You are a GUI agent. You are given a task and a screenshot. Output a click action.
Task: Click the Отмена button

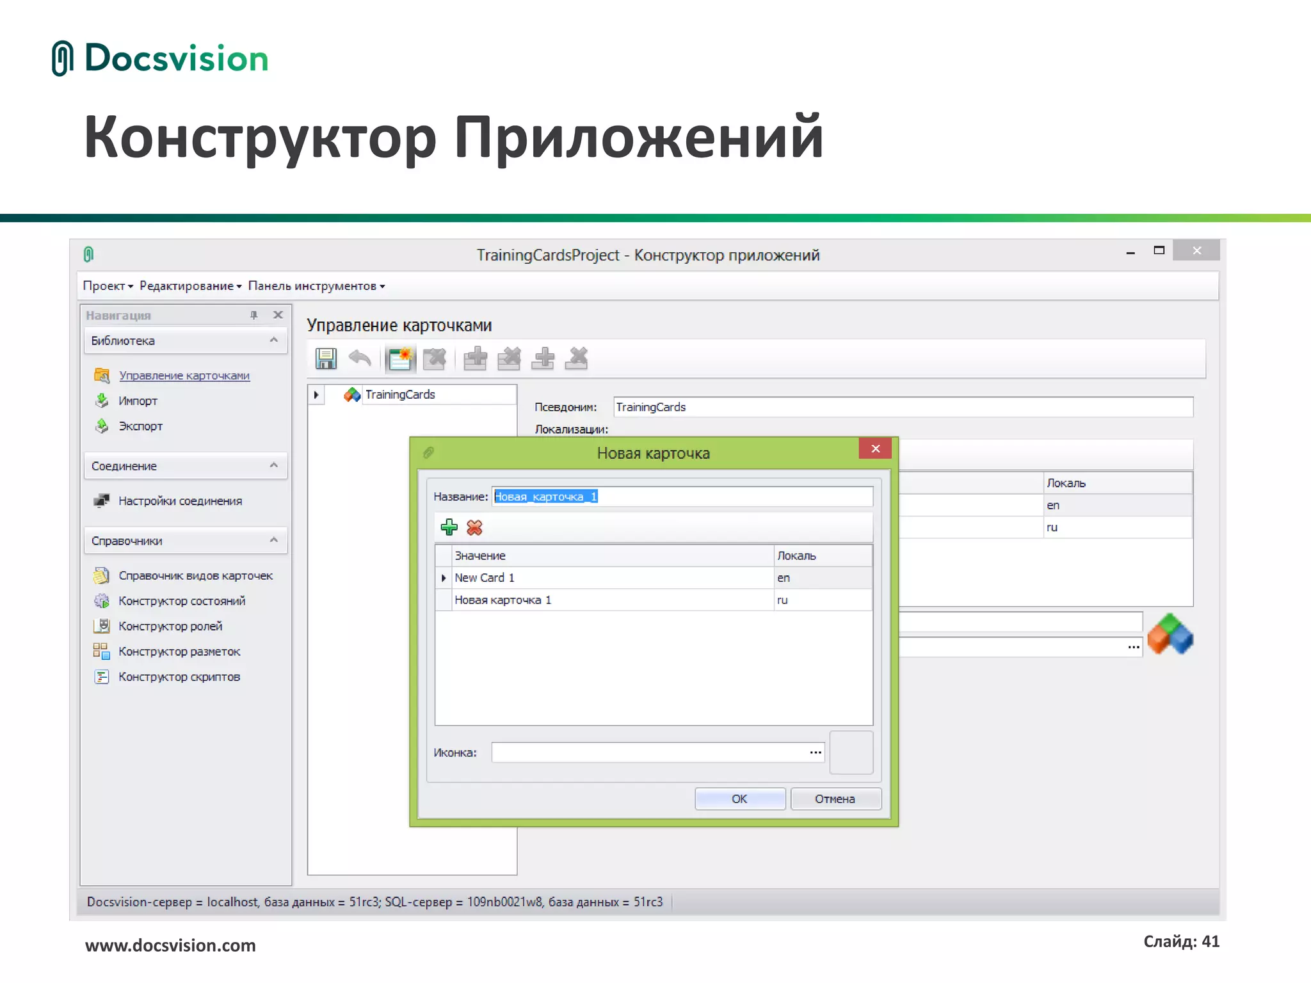835,799
